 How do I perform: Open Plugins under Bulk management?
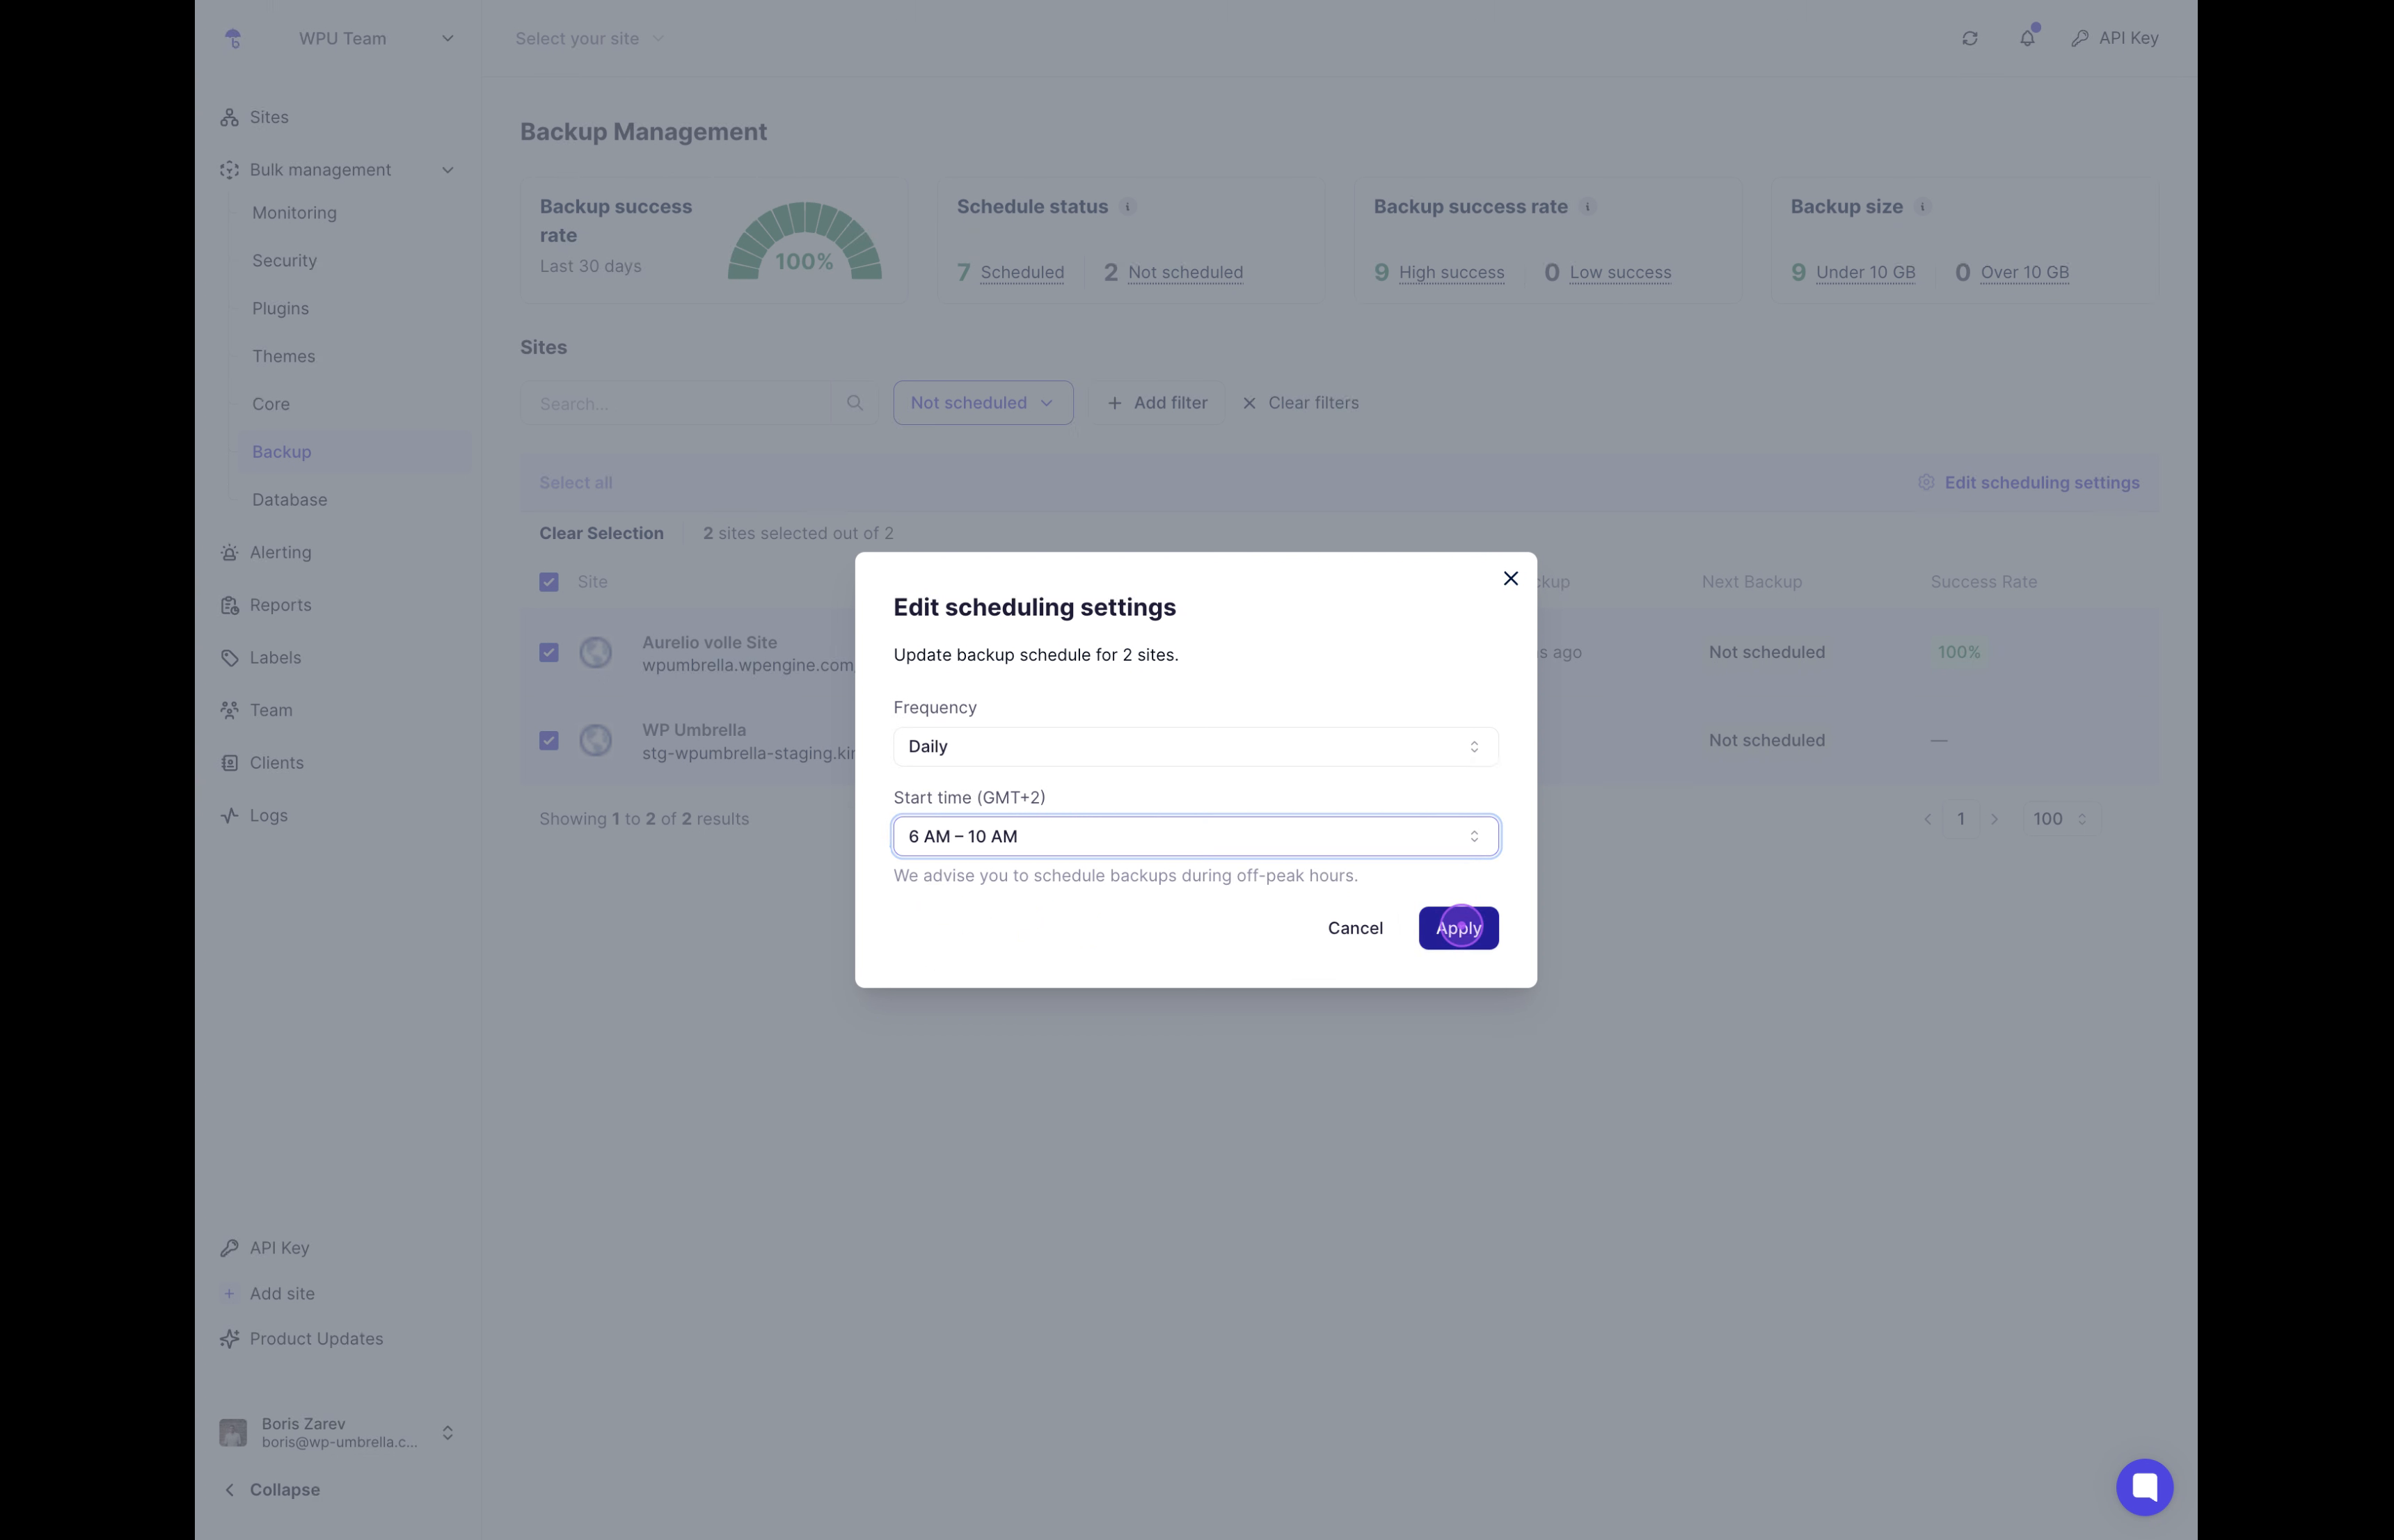tap(280, 309)
